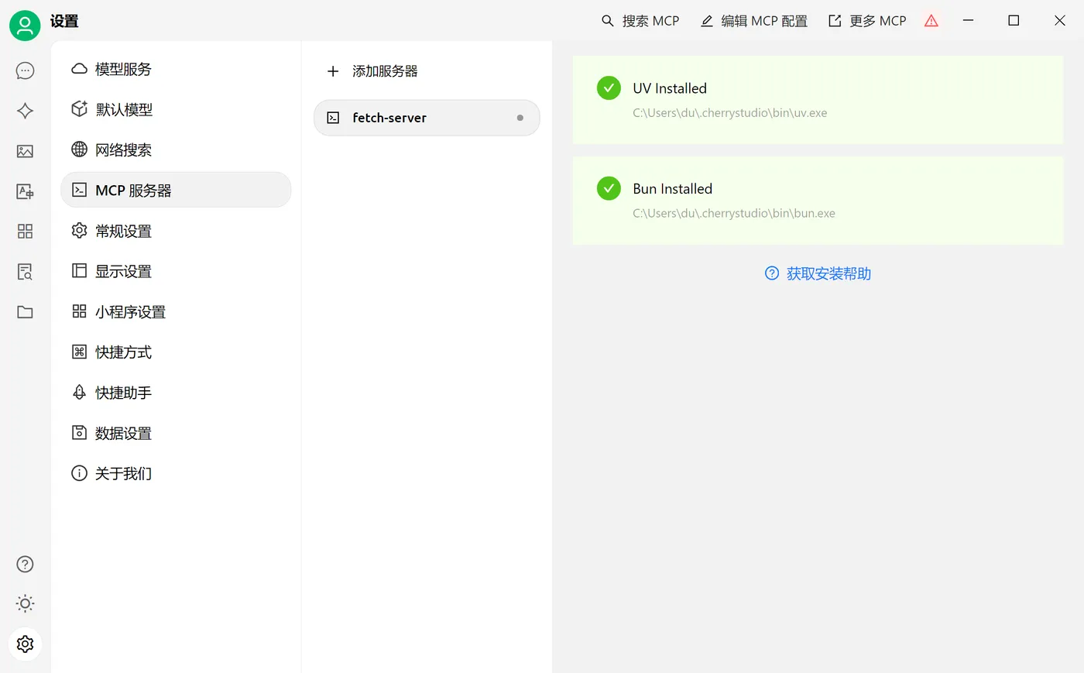The height and width of the screenshot is (673, 1084).
Task: Click the help question mark icon
Action: click(24, 564)
